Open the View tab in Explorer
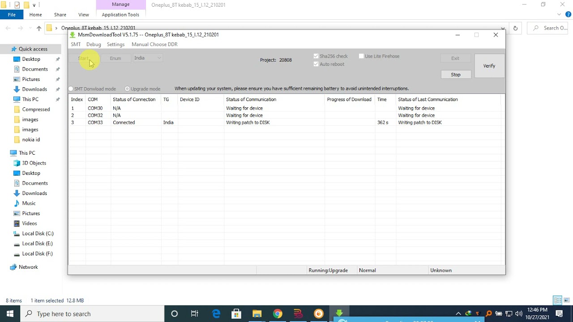This screenshot has width=573, height=322. (x=84, y=15)
